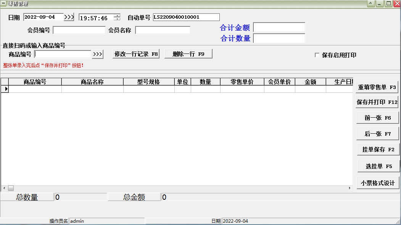Save pending order with 挂单保存 F2

(378, 149)
